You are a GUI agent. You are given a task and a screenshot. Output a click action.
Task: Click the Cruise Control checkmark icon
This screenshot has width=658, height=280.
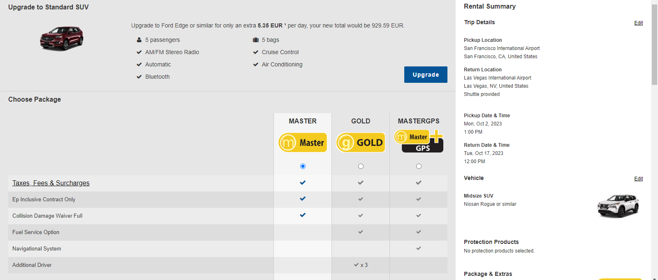(x=256, y=52)
